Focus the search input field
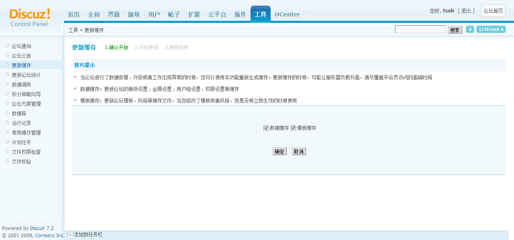 coord(420,29)
